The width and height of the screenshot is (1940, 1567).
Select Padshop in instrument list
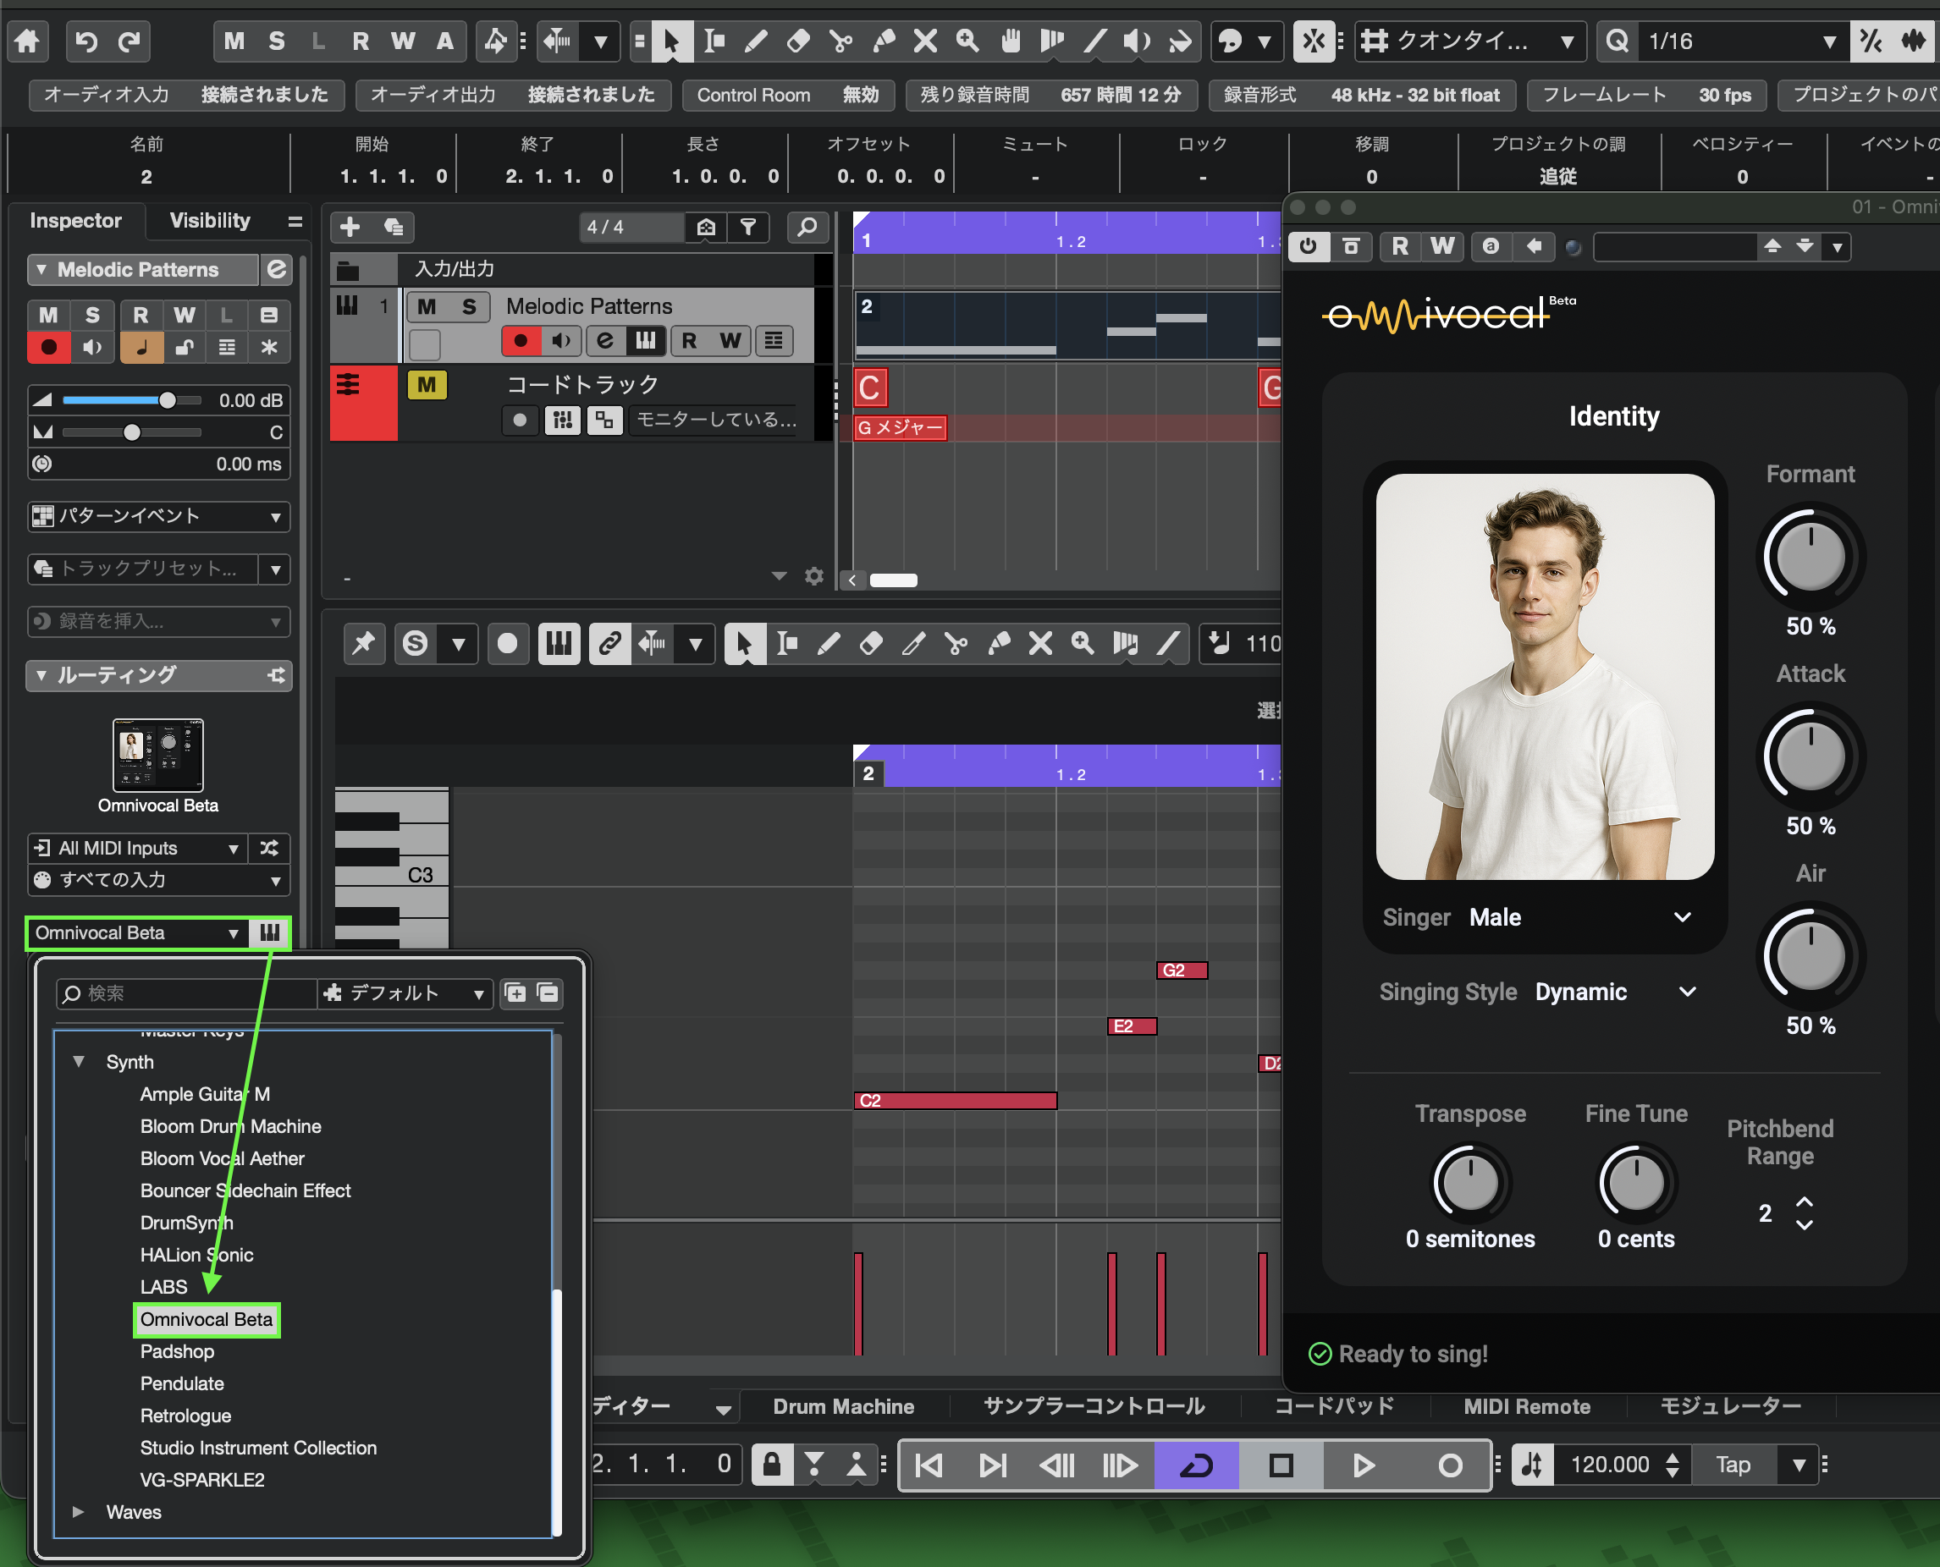178,1351
